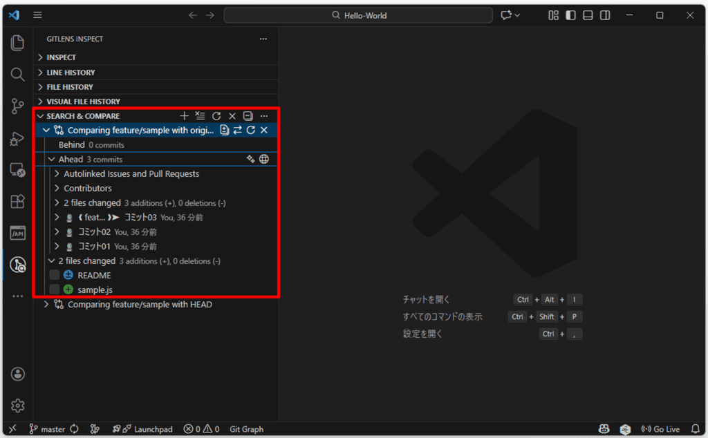Open the compare references icon in Search & Compare
708x438 pixels.
[200, 116]
